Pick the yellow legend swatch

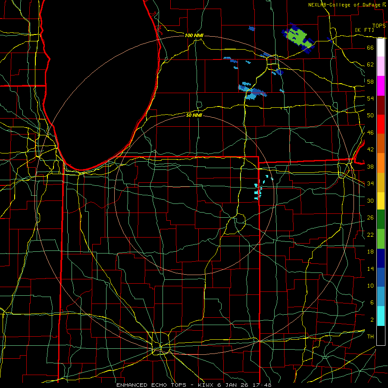(381, 200)
